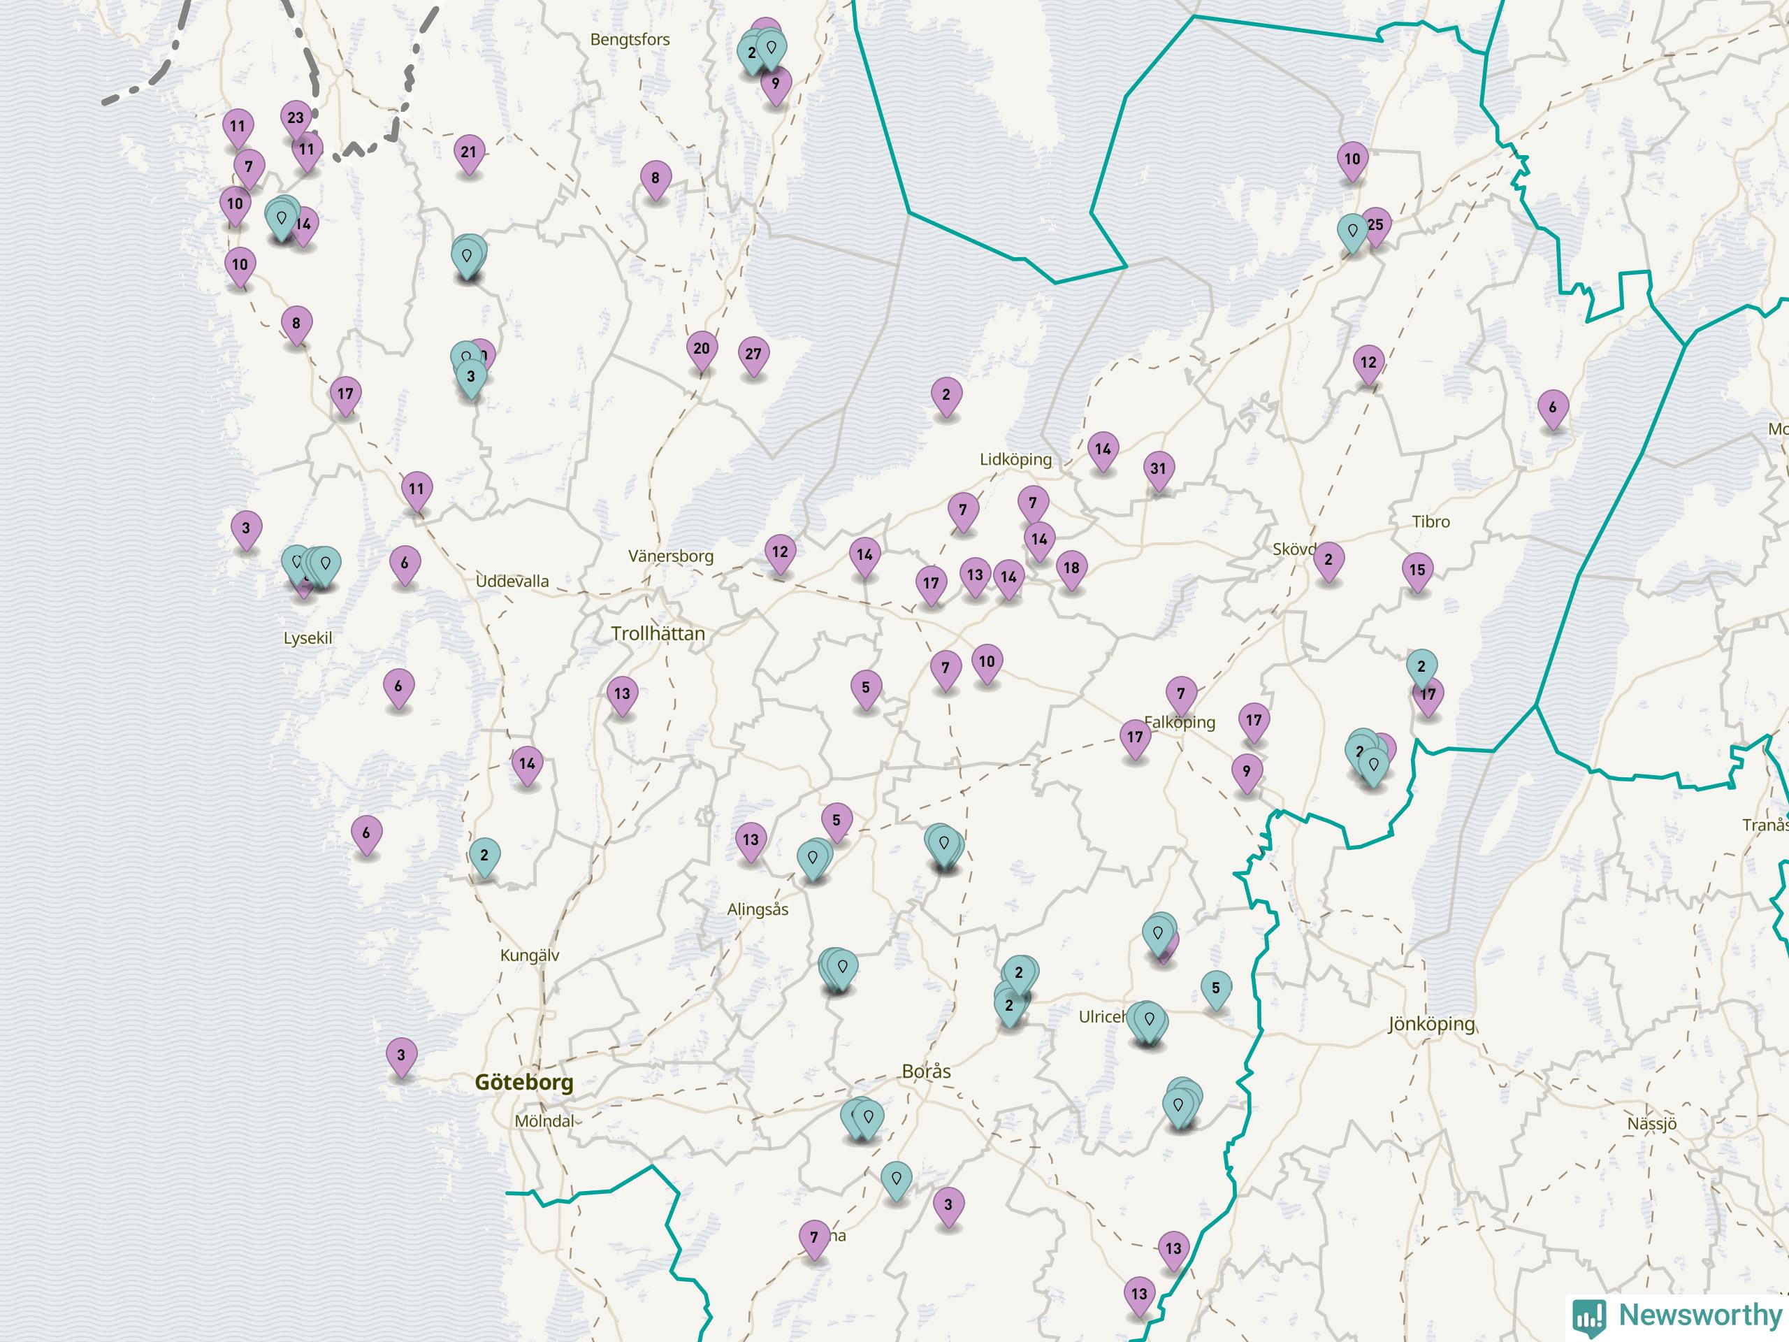Click the purple 3 marker west of Göteborg
Image resolution: width=1789 pixels, height=1342 pixels.
coord(401,1056)
